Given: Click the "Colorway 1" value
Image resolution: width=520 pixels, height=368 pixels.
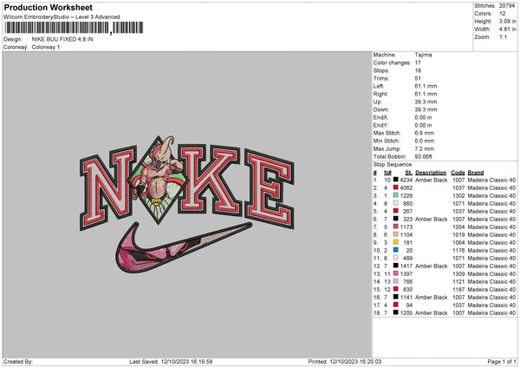Looking at the screenshot, I should (46, 47).
